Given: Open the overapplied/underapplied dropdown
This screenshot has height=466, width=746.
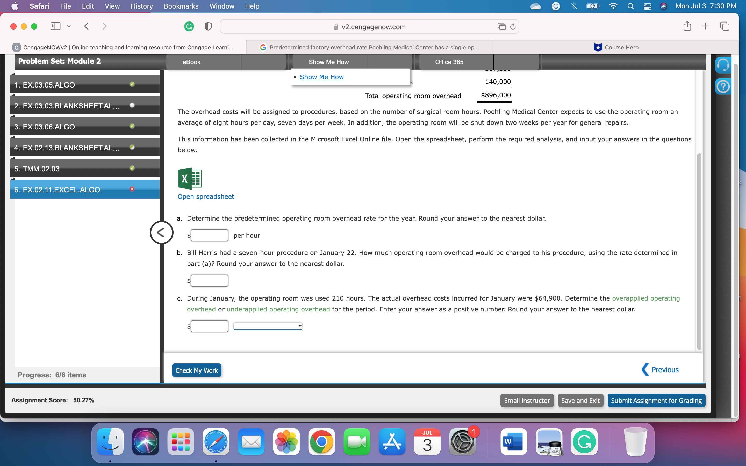Looking at the screenshot, I should (x=268, y=326).
